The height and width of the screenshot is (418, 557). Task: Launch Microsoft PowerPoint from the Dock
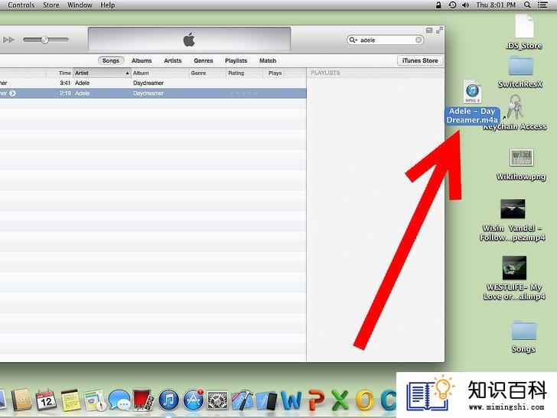[x=316, y=401]
